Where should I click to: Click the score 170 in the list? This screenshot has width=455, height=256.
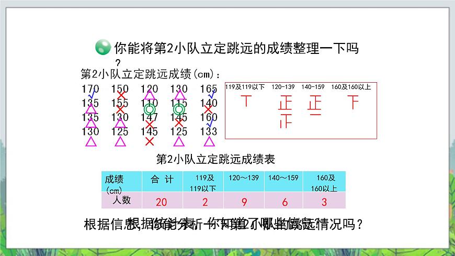[x=90, y=88]
